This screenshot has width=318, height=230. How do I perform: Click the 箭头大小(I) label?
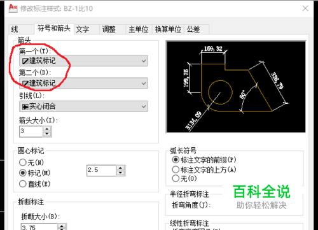[38, 120]
